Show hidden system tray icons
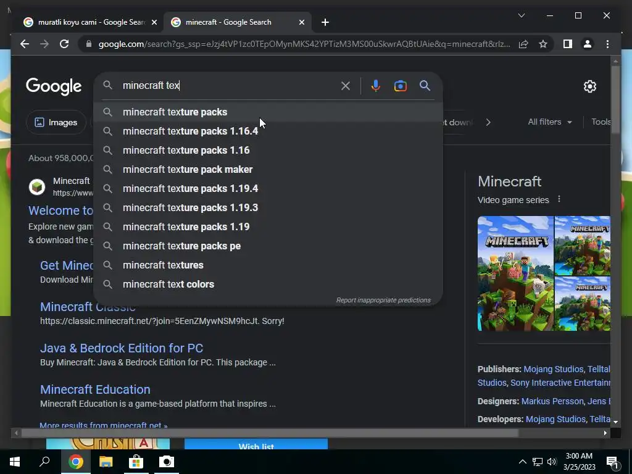Viewport: 632px width, 474px height. click(x=522, y=462)
